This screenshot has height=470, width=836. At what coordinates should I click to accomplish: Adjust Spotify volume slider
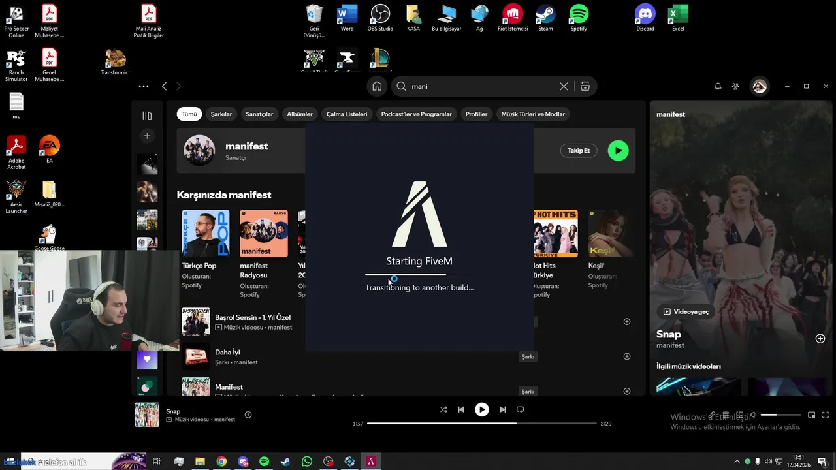pos(780,415)
